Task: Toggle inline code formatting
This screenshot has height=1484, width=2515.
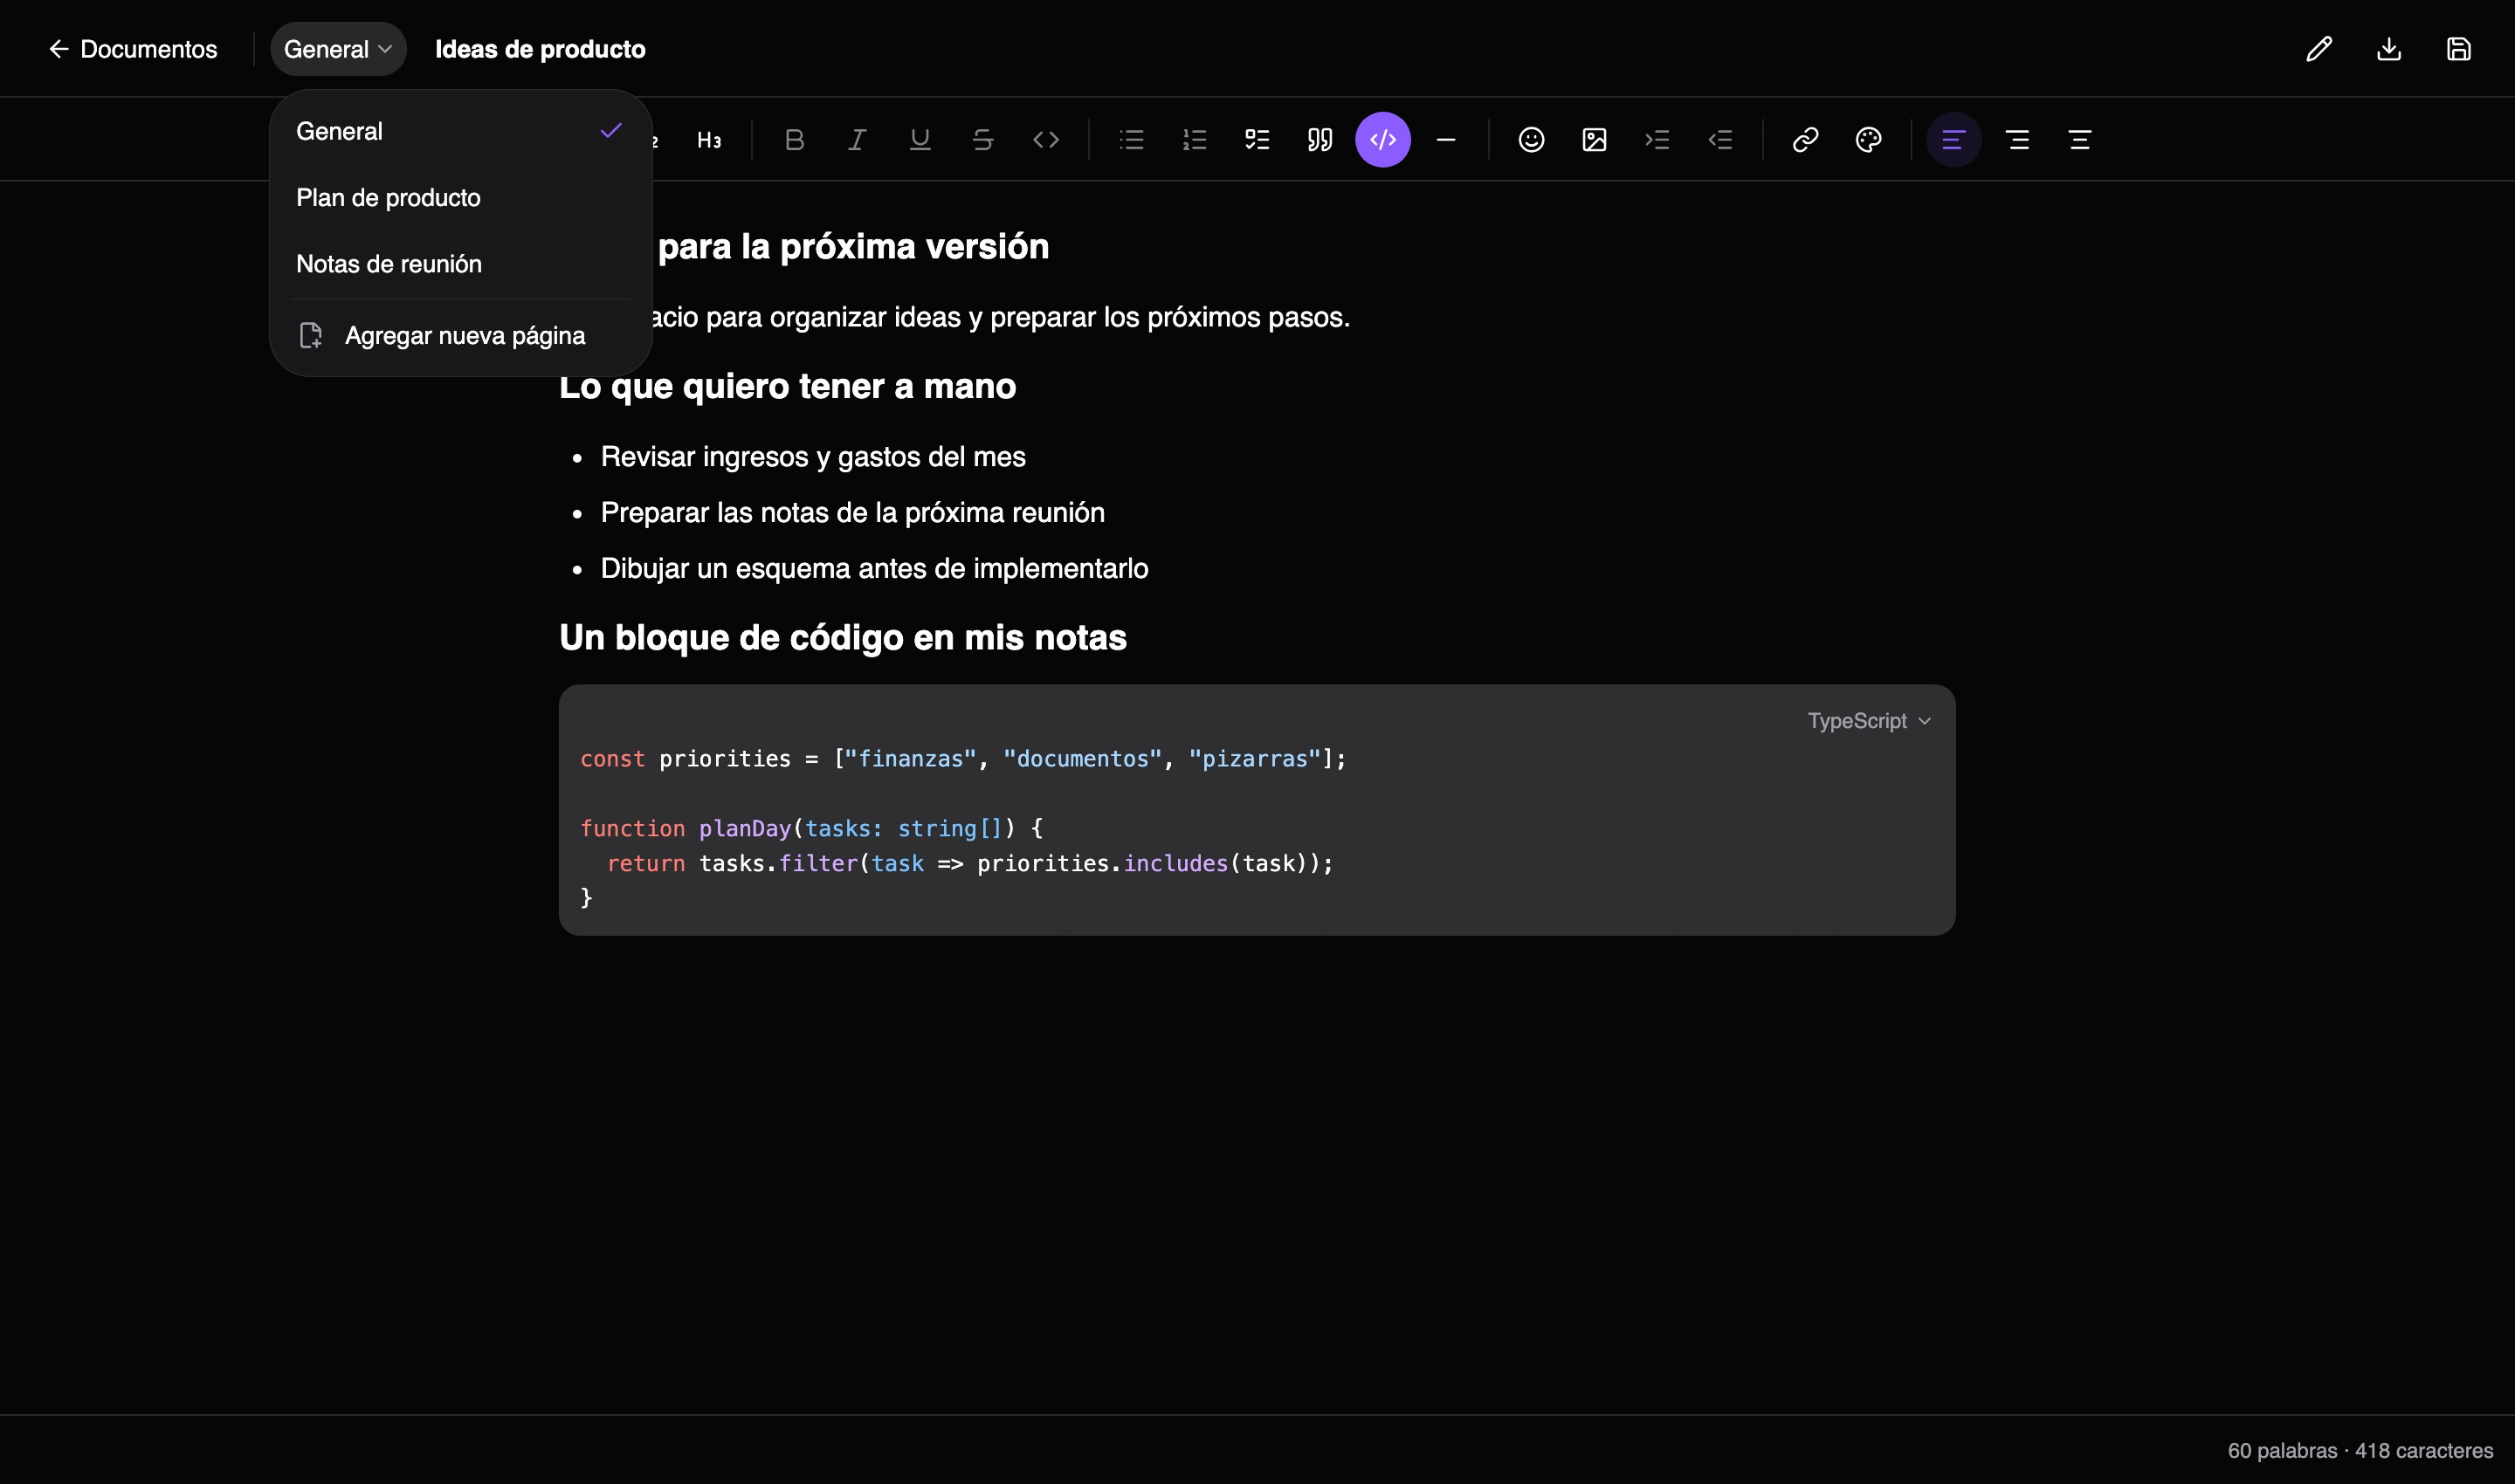Action: (x=1045, y=140)
